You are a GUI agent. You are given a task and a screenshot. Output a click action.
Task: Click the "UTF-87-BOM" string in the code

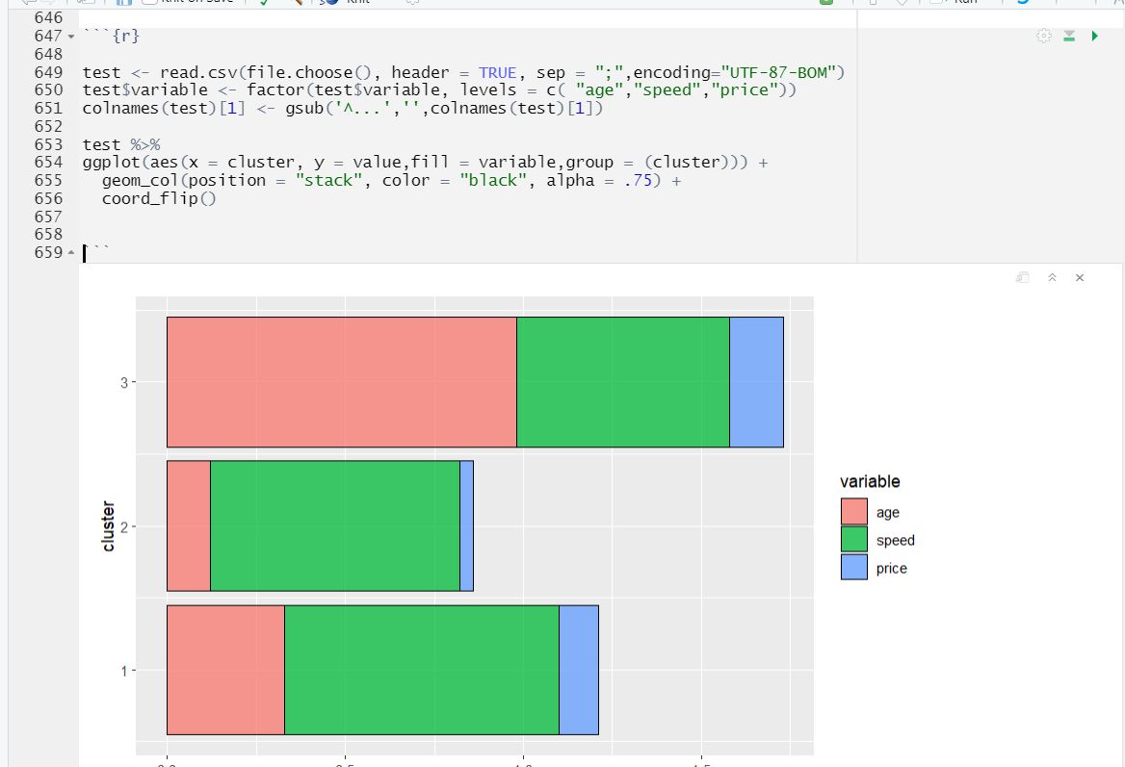tap(778, 72)
